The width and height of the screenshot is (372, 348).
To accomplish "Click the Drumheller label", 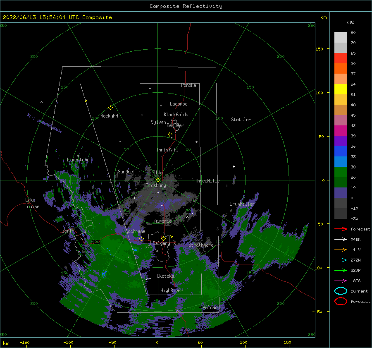I will 242,204.
